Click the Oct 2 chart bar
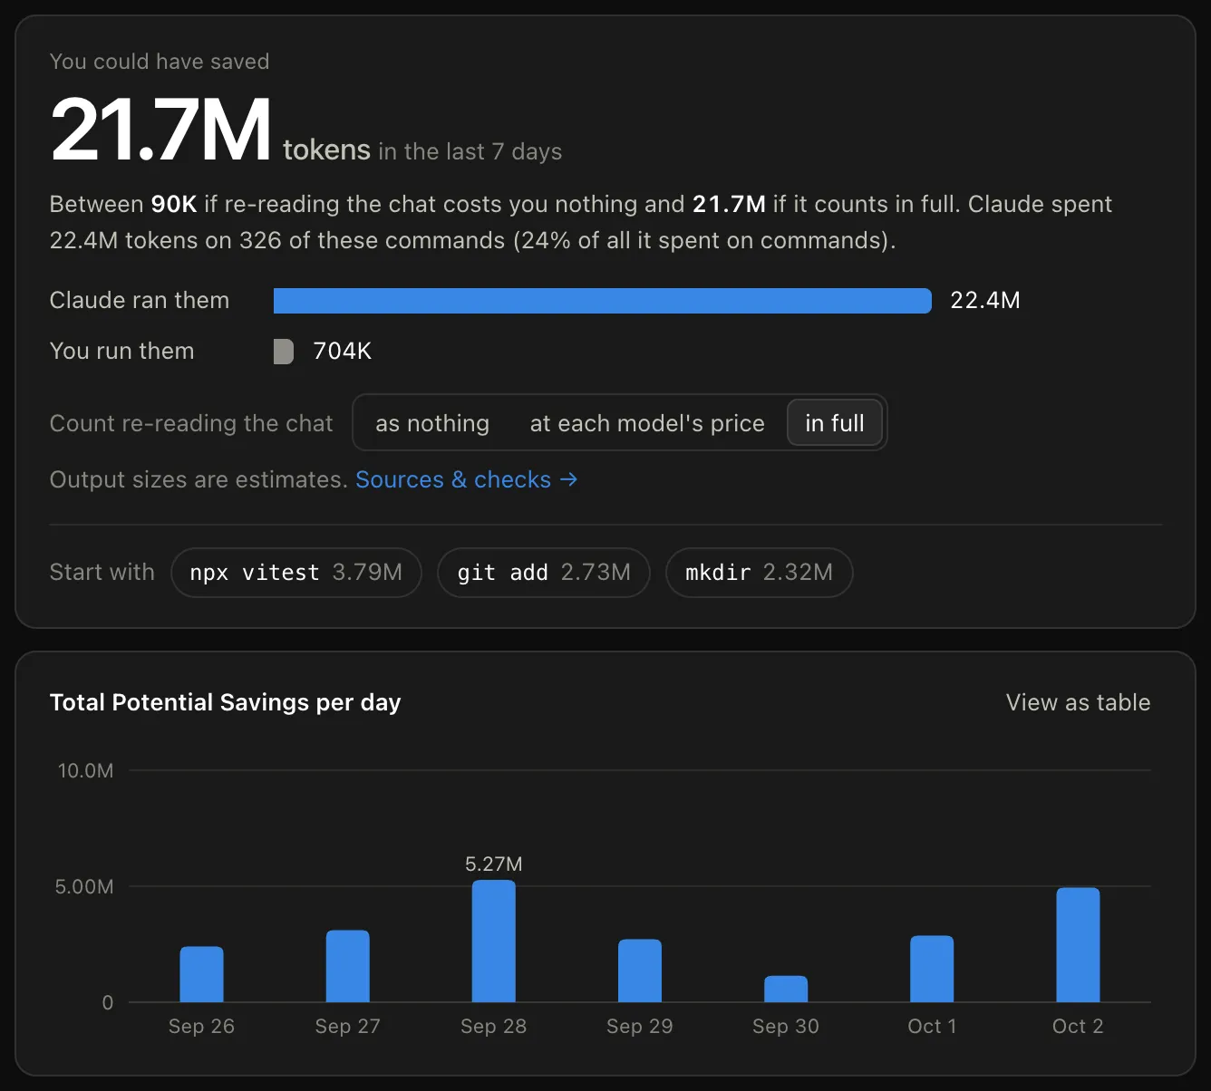 tap(1078, 945)
